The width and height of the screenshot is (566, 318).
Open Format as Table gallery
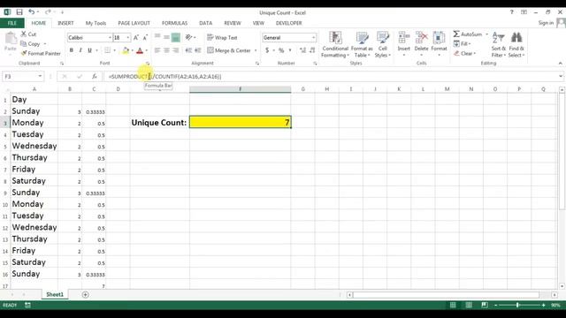[362, 45]
